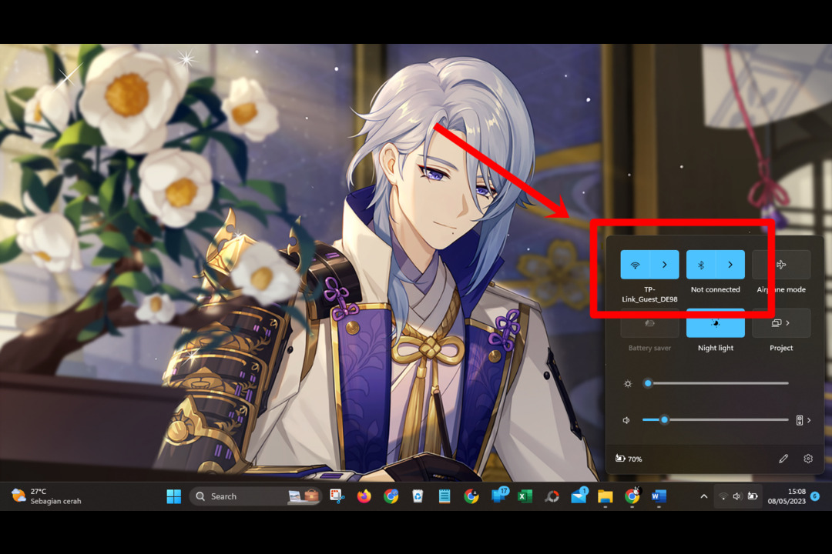This screenshot has width=832, height=554.
Task: Toggle Bluetooth quick setting
Action: 700,265
